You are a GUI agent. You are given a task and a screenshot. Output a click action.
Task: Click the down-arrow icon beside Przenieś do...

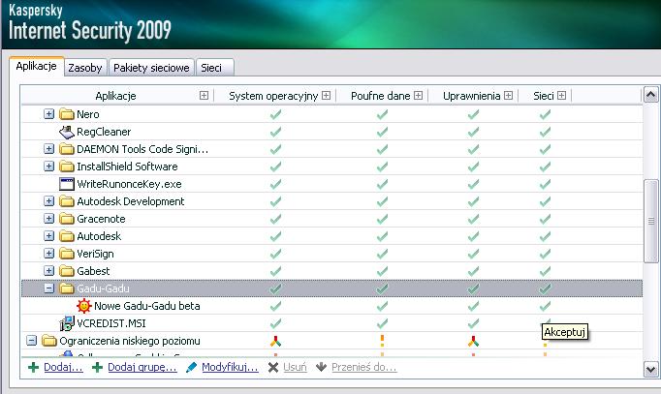(x=321, y=368)
